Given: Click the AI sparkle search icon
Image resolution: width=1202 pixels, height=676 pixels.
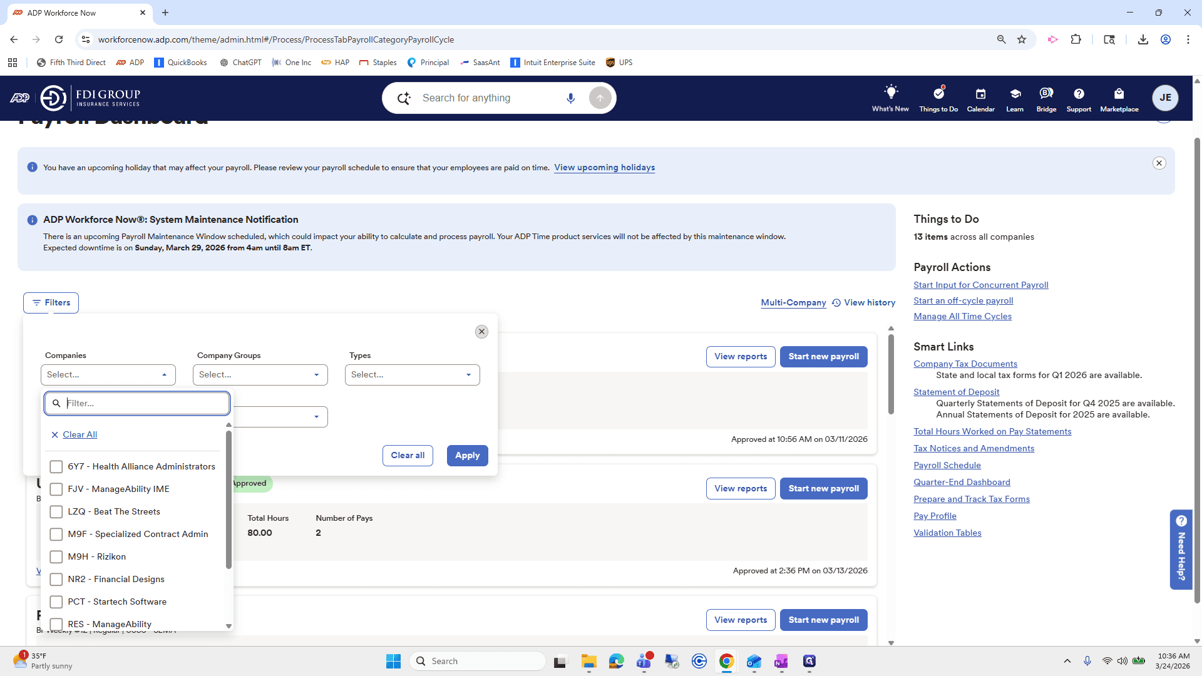Looking at the screenshot, I should coord(404,98).
